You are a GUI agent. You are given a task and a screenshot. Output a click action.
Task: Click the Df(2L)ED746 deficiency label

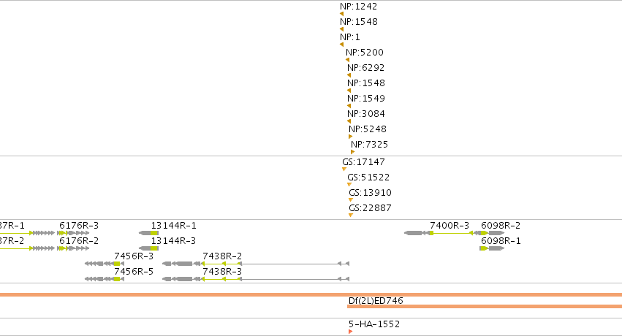coord(376,301)
